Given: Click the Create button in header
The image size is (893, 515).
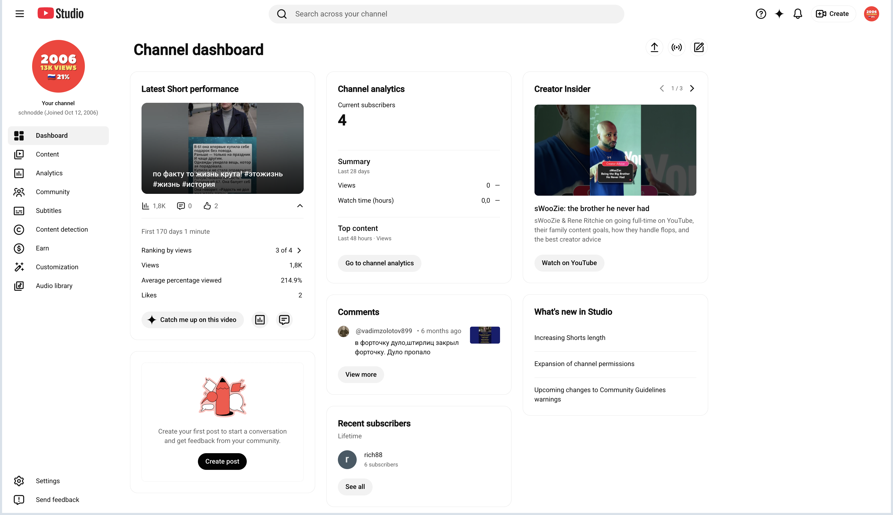Looking at the screenshot, I should coord(833,14).
